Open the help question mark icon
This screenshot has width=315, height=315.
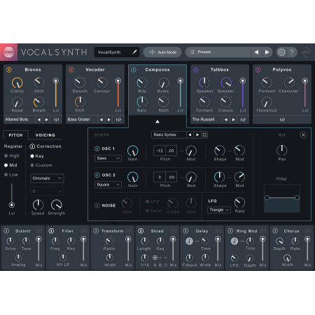coord(292,52)
